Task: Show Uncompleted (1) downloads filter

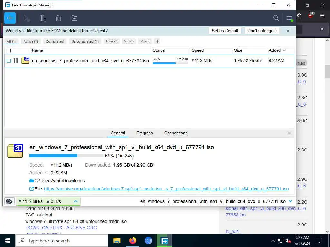Action: (85, 41)
